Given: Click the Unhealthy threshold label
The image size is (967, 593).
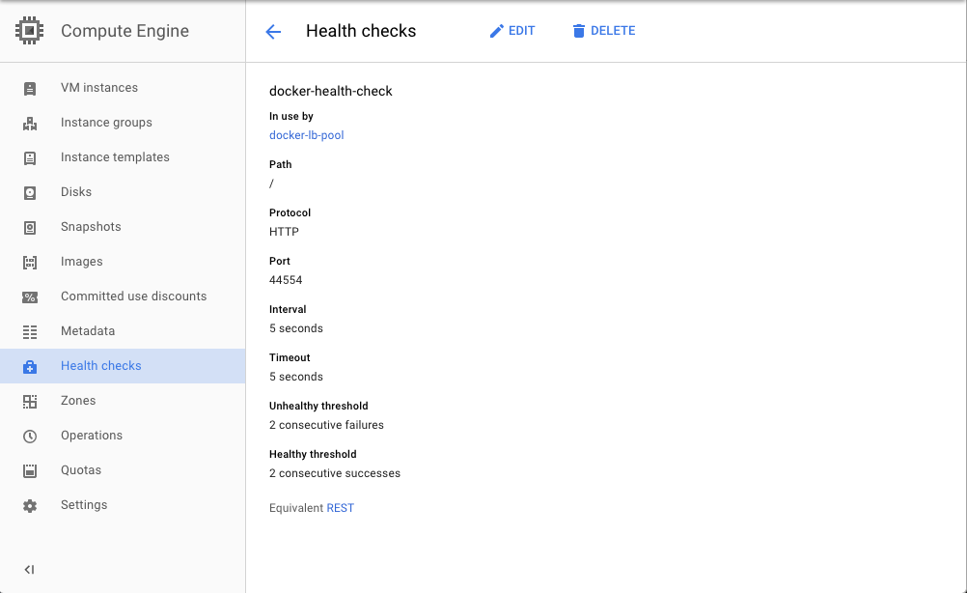Looking at the screenshot, I should [x=318, y=406].
